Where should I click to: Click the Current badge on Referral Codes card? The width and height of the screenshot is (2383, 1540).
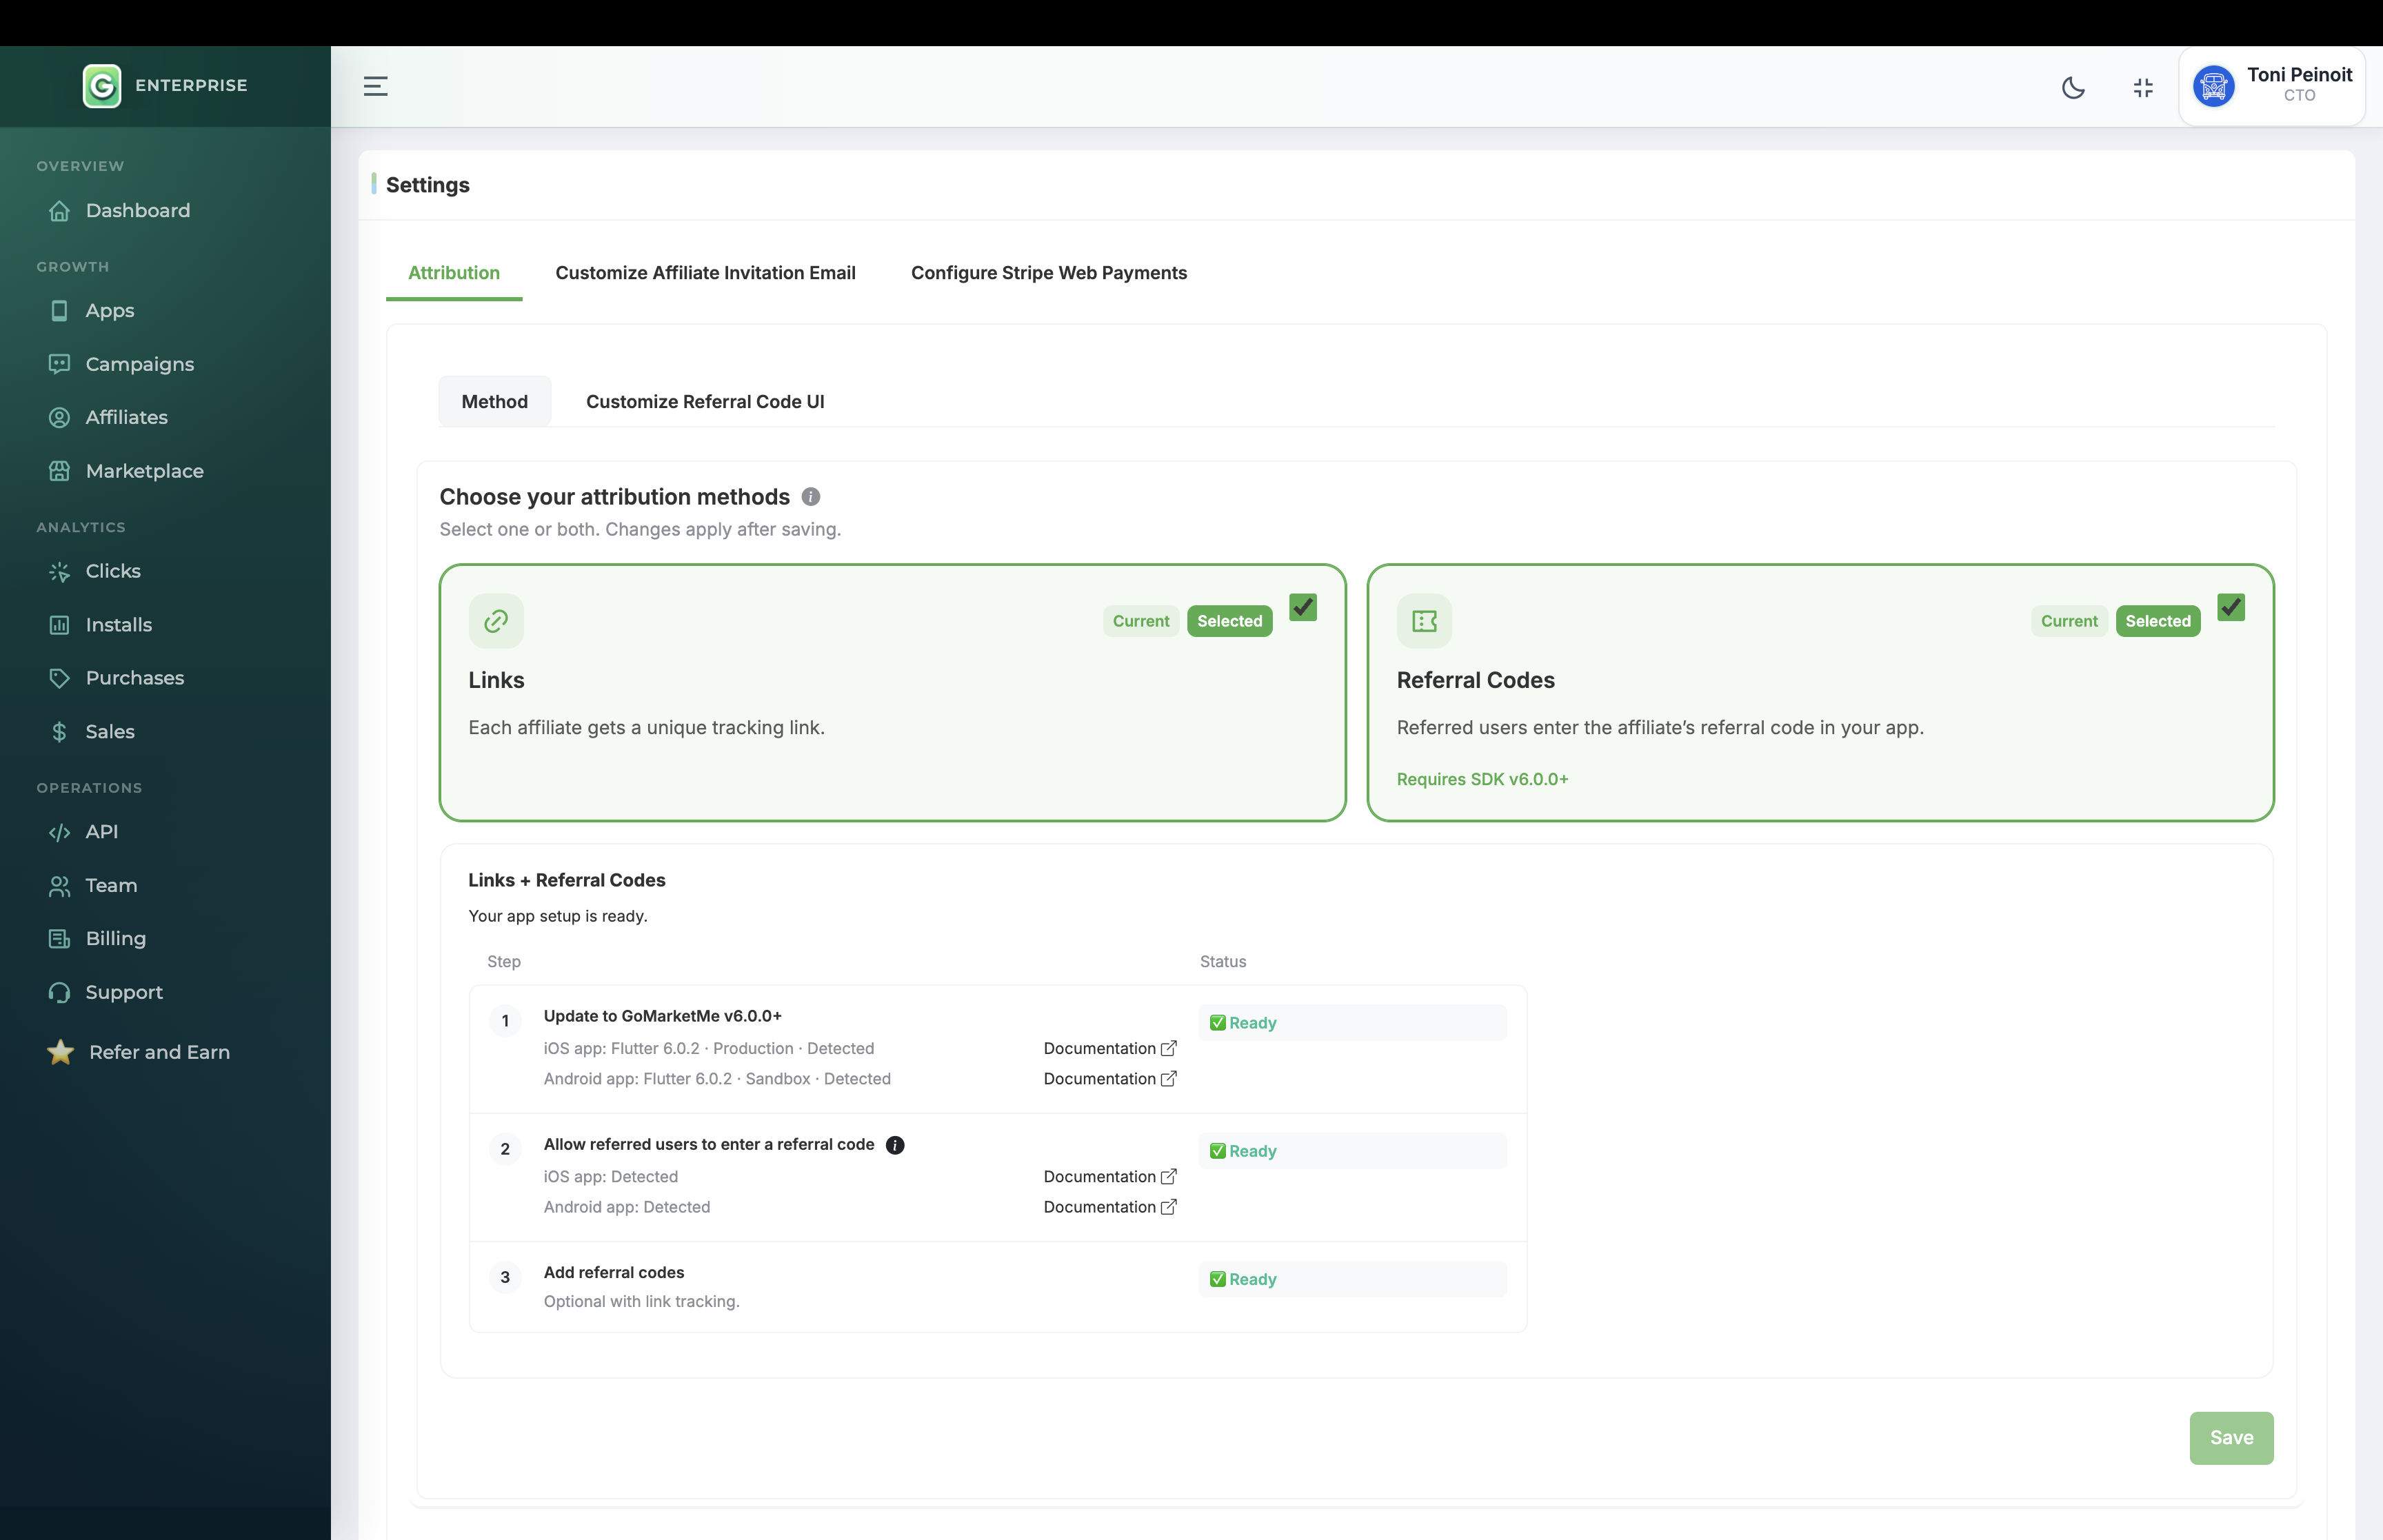tap(2069, 621)
